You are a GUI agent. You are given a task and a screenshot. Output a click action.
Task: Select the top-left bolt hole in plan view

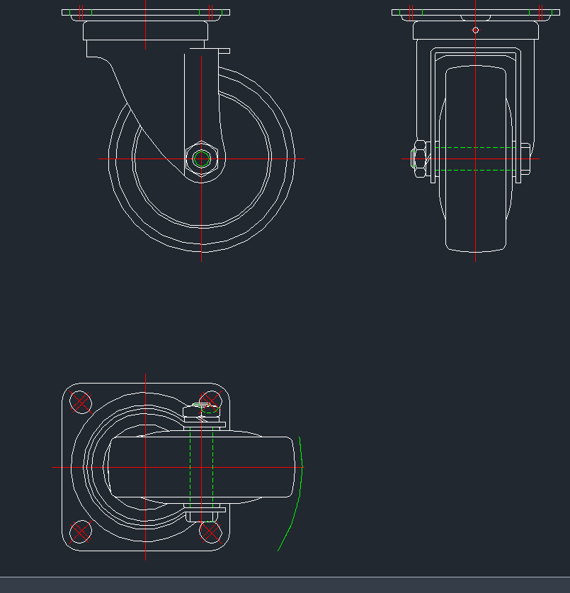click(81, 402)
